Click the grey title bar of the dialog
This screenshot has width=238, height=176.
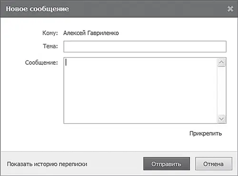(119, 9)
